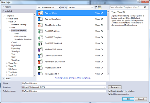Select WCF in the tree
Screen dimensions: 150x103
pyautogui.click(x=13, y=57)
